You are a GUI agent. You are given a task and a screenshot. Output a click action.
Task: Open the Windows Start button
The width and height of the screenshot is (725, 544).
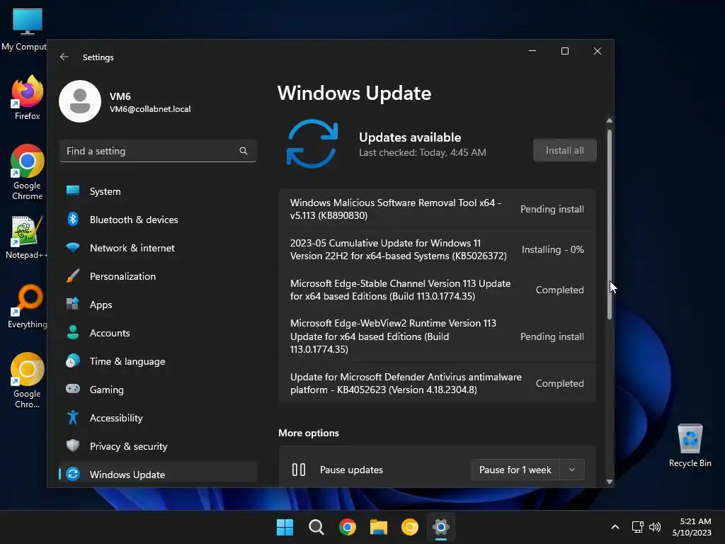click(x=285, y=527)
